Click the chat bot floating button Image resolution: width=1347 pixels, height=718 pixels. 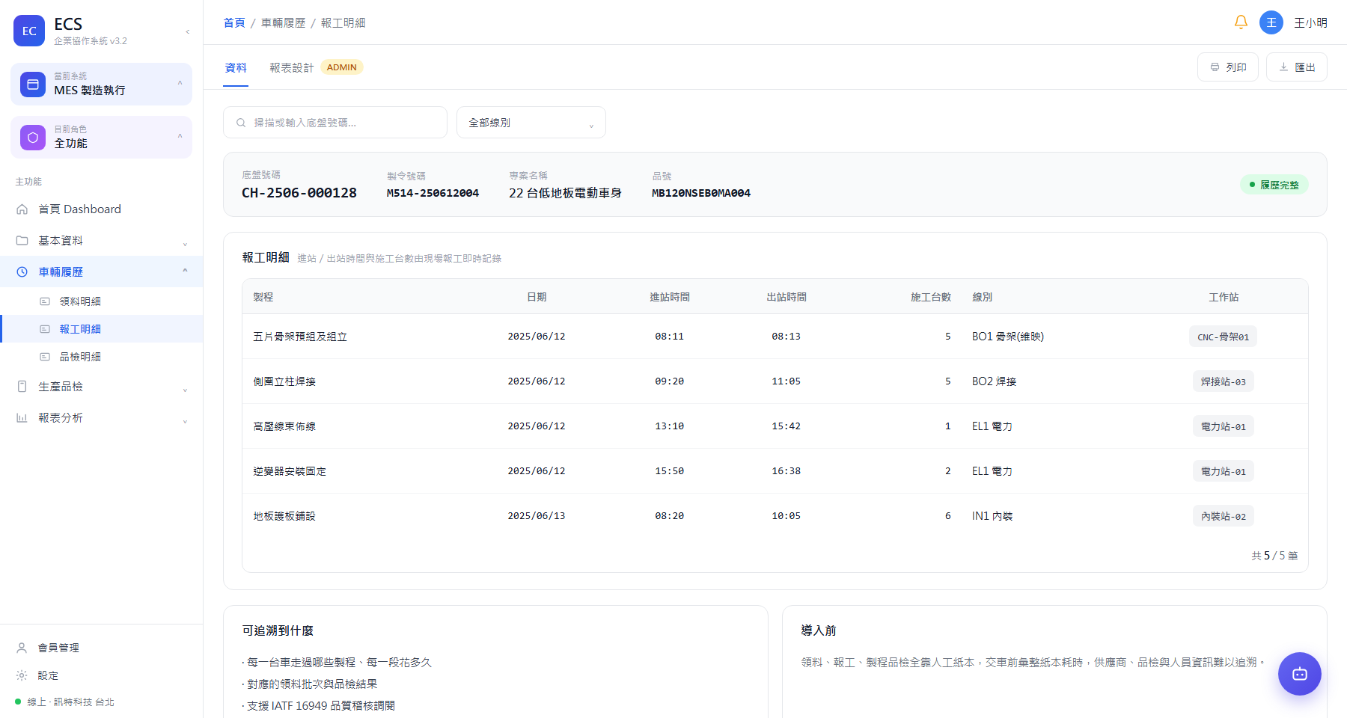click(1300, 674)
